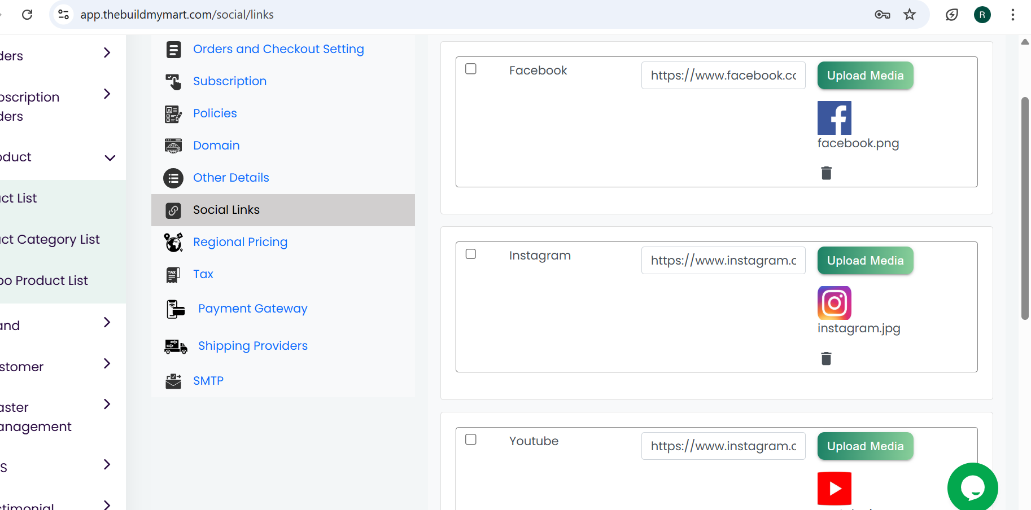Open the Domain settings link

click(216, 146)
